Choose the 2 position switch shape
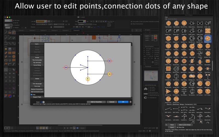Screen dimensions: 219x137 [184, 116]
